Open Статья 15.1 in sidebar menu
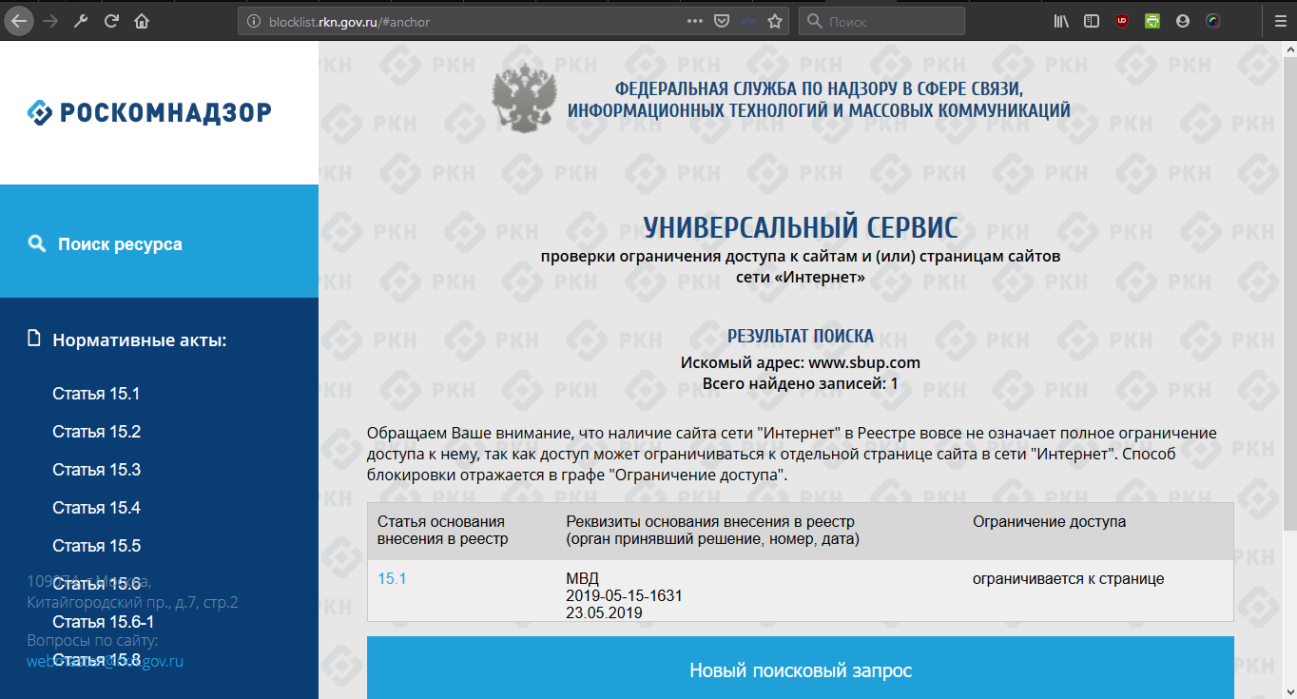The width and height of the screenshot is (1297, 699). click(96, 394)
